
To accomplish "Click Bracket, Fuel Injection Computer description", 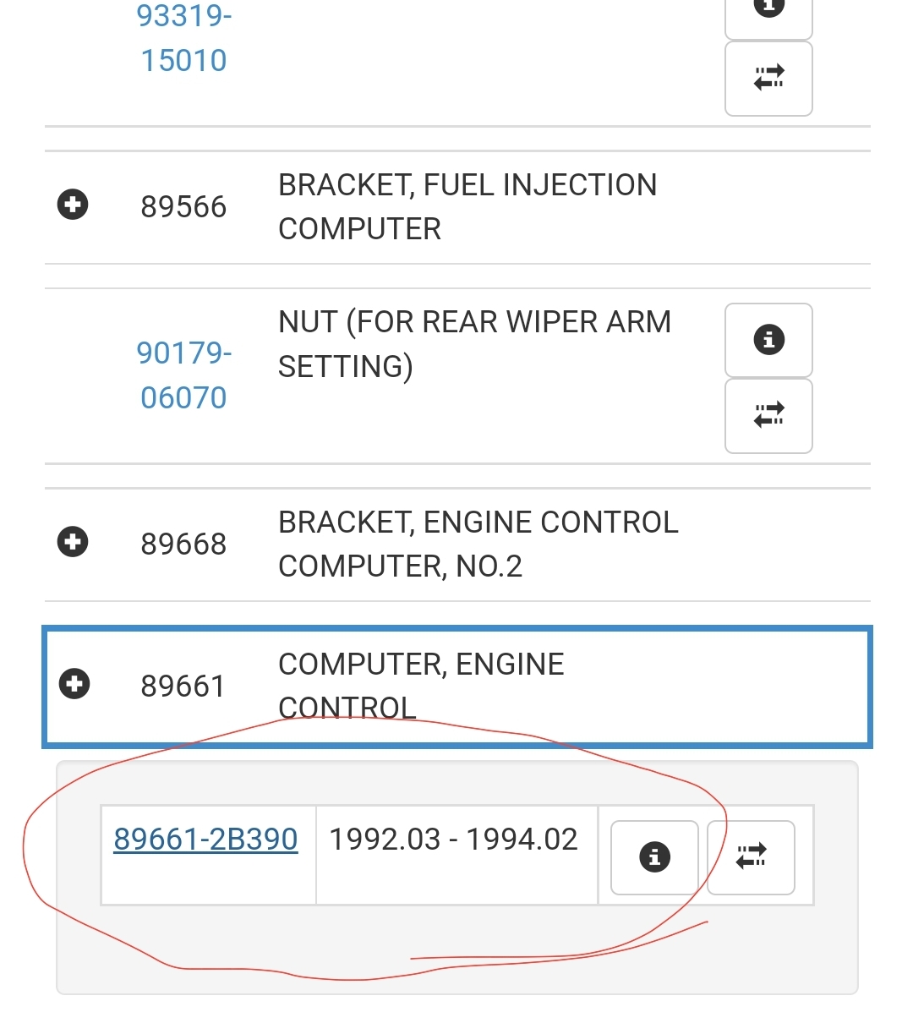I will pyautogui.click(x=467, y=206).
